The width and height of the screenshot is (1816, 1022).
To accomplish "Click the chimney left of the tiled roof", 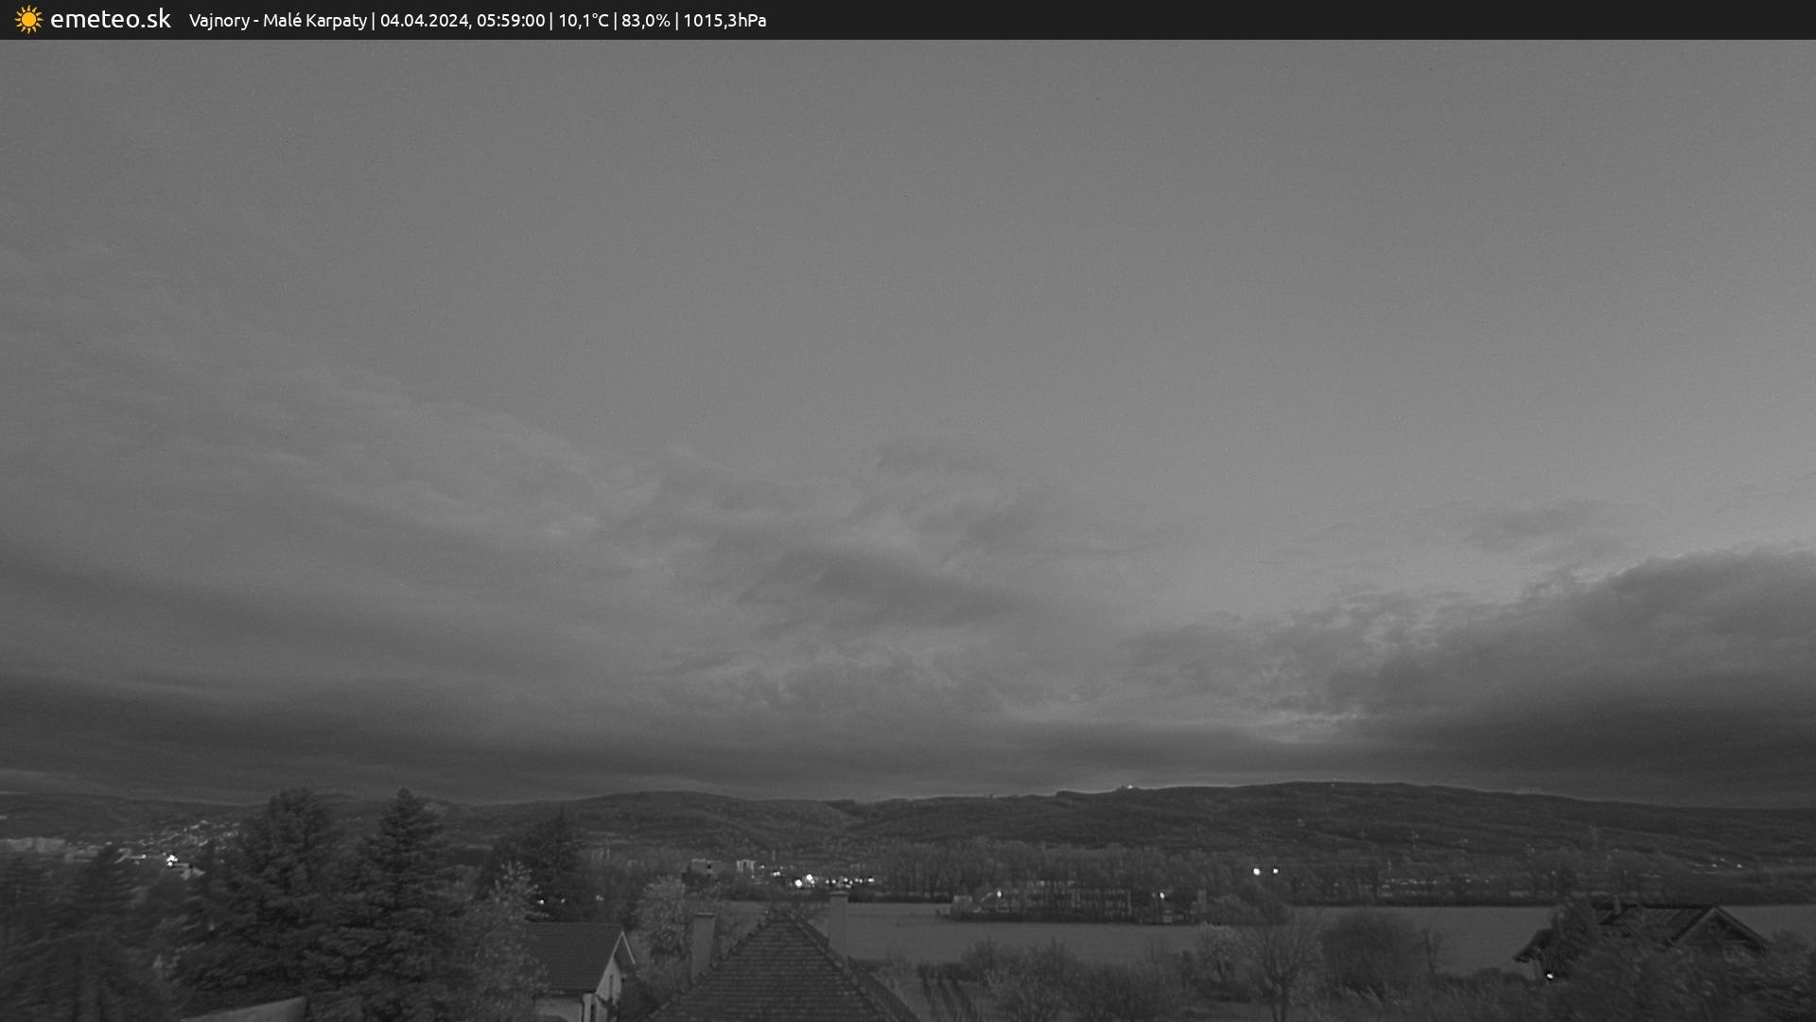I will click(702, 941).
